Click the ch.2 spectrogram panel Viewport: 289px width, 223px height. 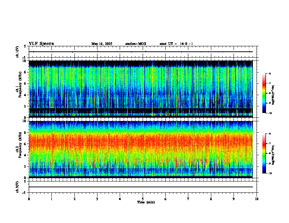pos(141,149)
